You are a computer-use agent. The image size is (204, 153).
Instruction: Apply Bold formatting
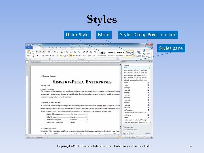(37, 56)
